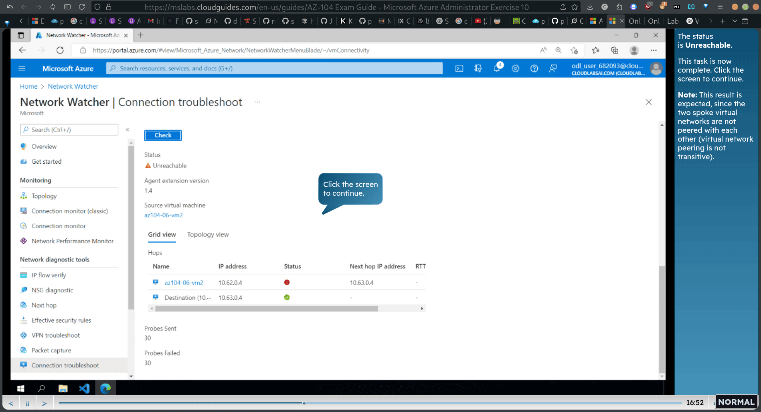Click Edge add to favorites star

[574, 50]
